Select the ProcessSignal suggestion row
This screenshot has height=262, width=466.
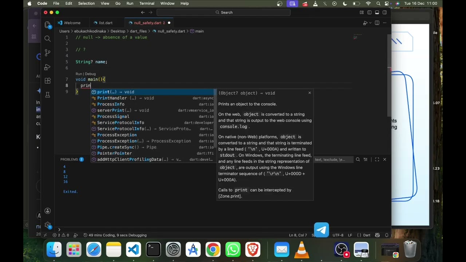tap(153, 116)
